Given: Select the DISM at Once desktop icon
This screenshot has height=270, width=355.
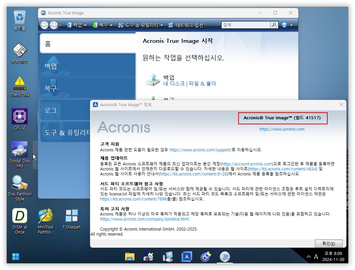Looking at the screenshot, I should 20,221.
